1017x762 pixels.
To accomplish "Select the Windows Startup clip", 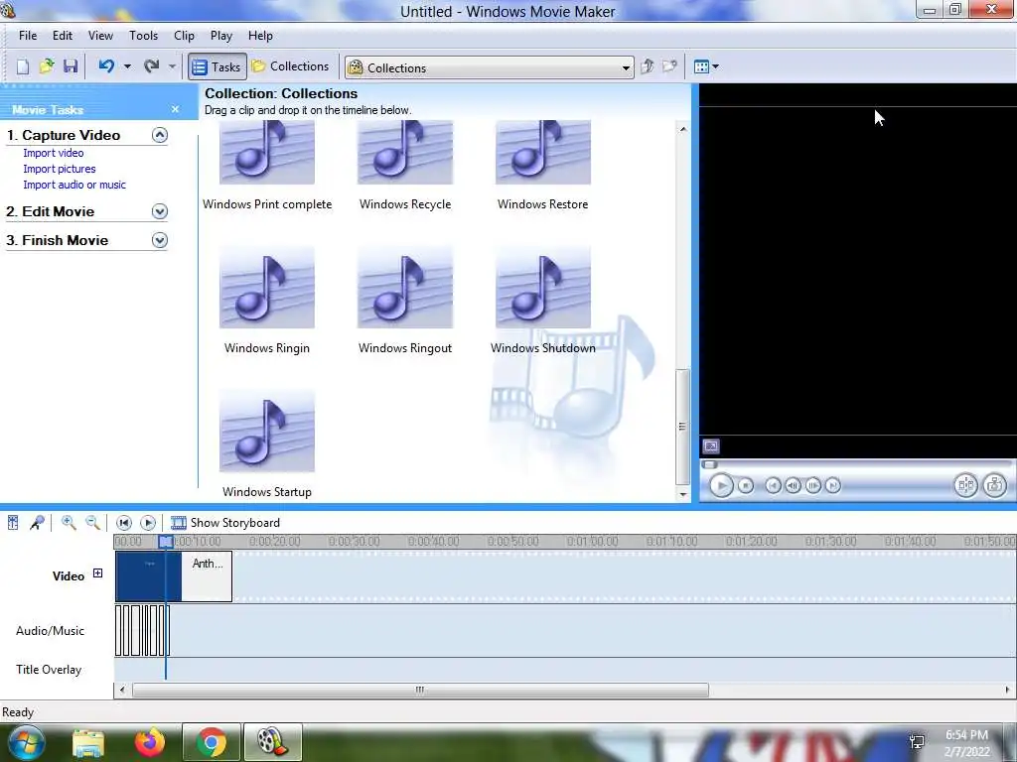I will [267, 444].
